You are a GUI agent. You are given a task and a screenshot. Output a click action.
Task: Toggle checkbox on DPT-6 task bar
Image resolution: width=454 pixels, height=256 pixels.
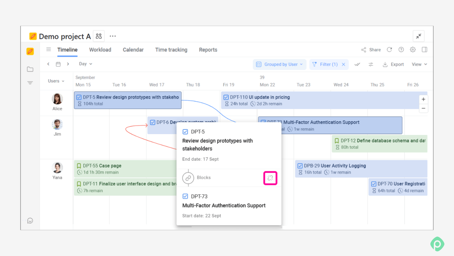click(x=152, y=122)
